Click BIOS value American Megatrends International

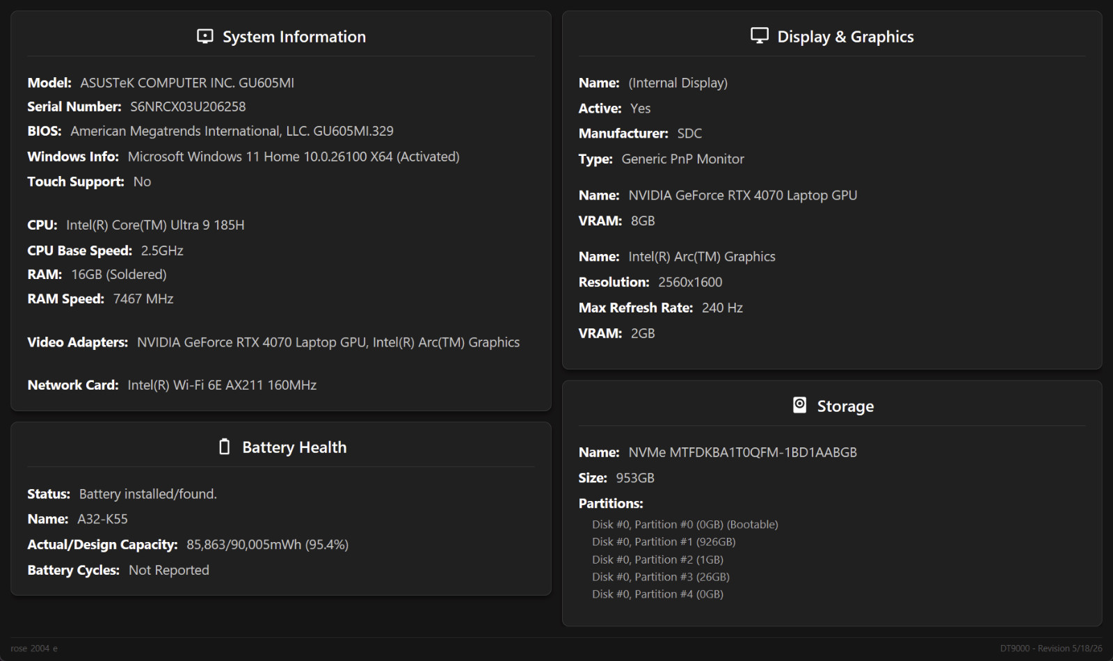click(232, 131)
